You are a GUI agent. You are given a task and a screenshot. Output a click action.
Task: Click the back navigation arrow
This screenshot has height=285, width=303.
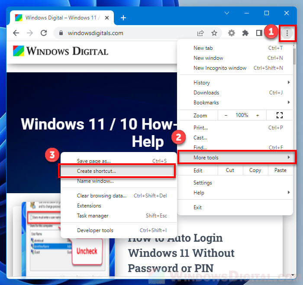(16, 33)
